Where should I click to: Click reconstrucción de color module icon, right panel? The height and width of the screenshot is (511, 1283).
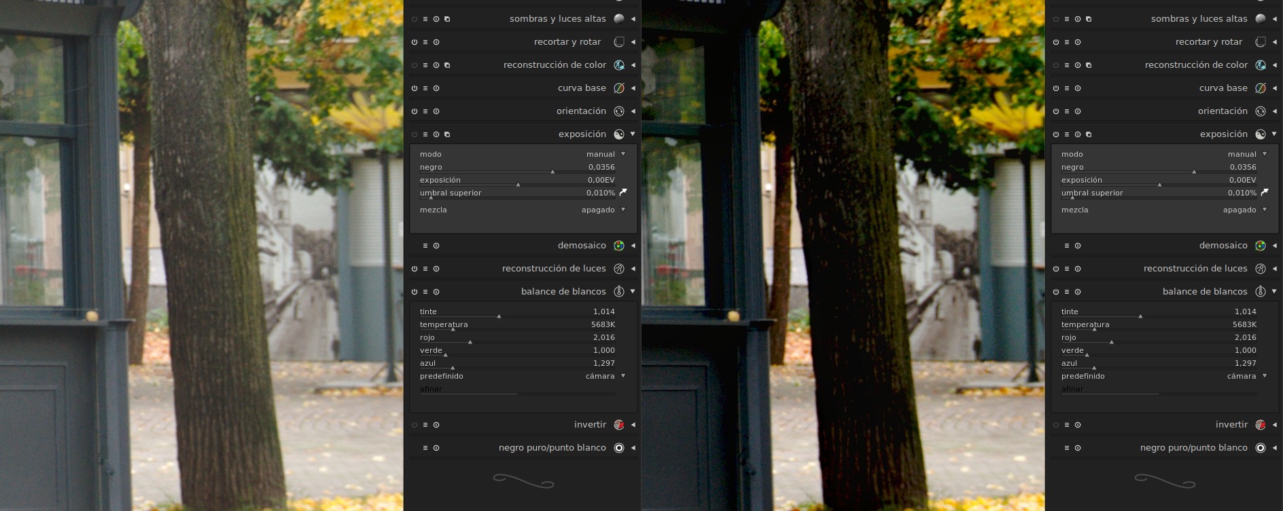[x=1261, y=65]
